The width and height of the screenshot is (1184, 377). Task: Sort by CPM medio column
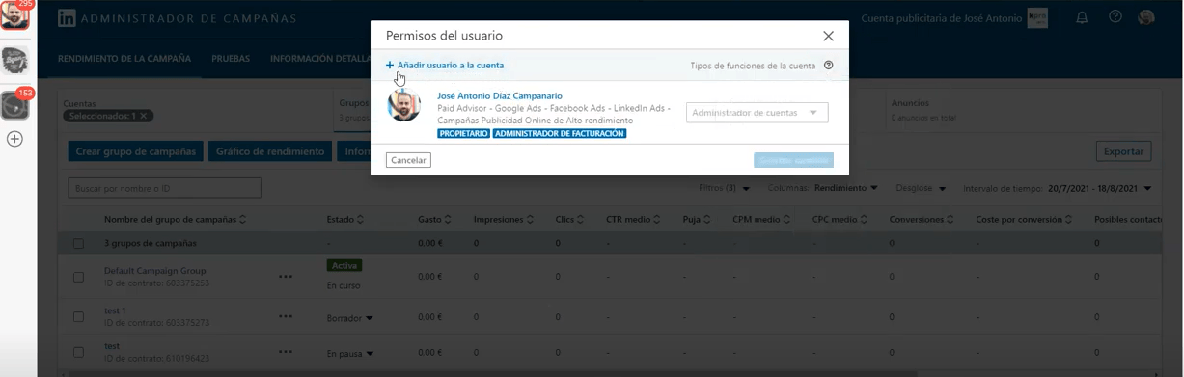point(761,220)
